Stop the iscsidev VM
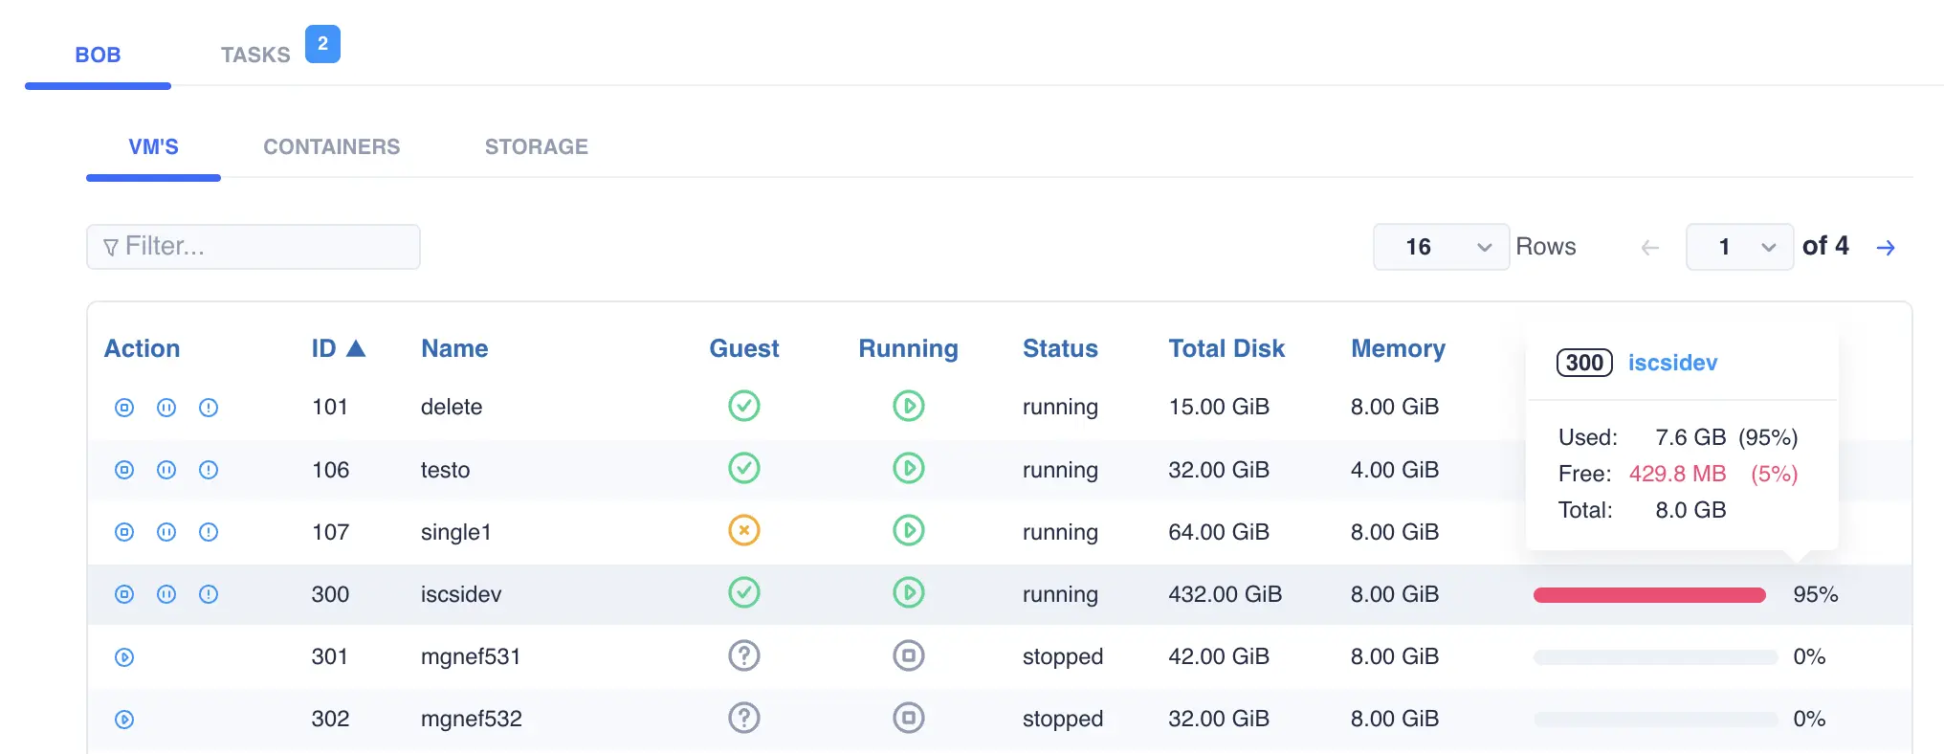Viewport: 1944px width, 754px height. point(124,594)
